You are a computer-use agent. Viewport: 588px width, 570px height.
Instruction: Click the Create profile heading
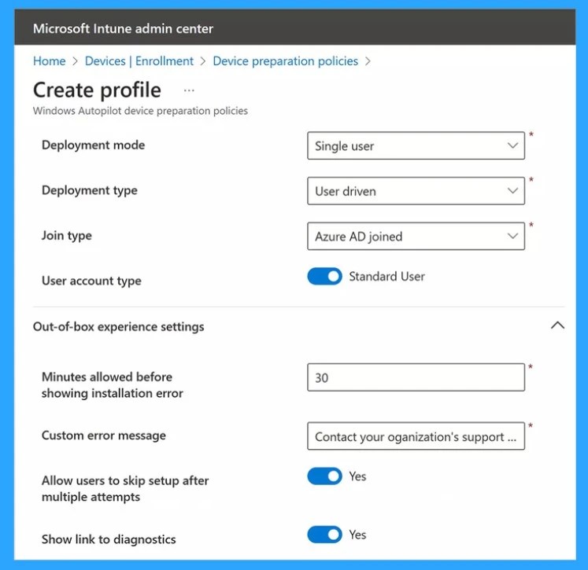pos(97,90)
